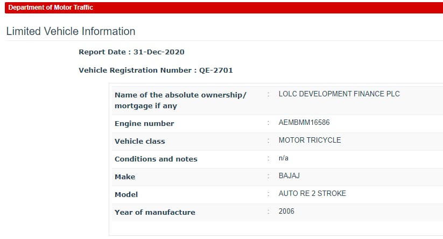Click the mortgage if any text line
This screenshot has width=443, height=239.
click(146, 106)
